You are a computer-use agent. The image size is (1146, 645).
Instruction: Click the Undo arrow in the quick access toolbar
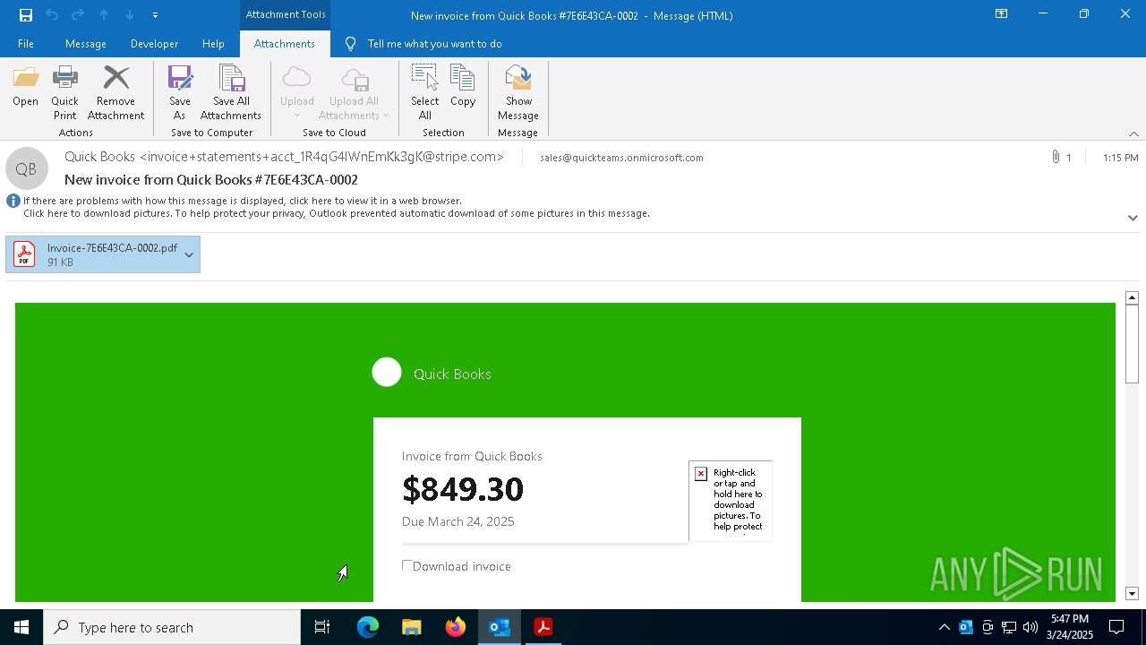pyautogui.click(x=52, y=15)
